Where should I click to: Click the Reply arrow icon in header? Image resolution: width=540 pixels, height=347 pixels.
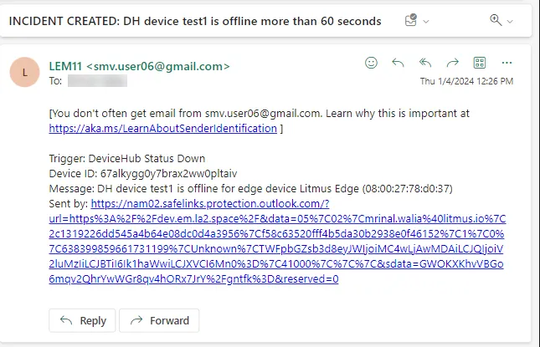tap(398, 63)
